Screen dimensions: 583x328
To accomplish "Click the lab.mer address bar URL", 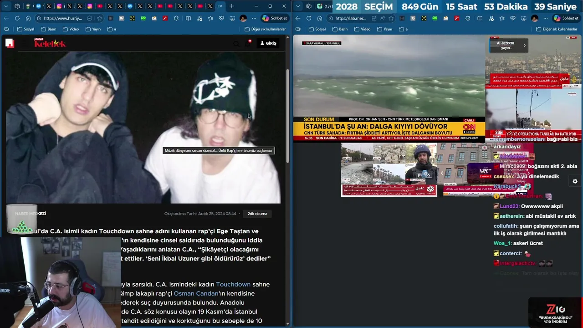I will point(351,18).
